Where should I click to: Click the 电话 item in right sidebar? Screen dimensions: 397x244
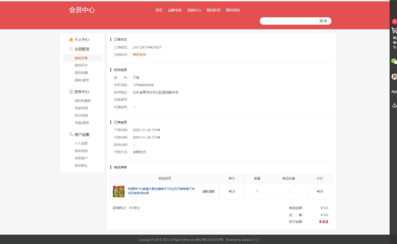(x=394, y=92)
